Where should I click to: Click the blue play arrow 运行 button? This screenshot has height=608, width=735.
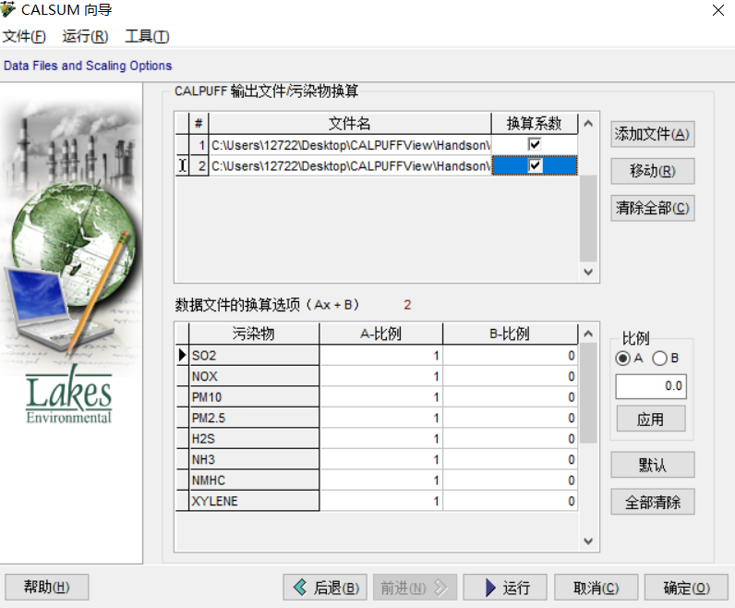(504, 588)
